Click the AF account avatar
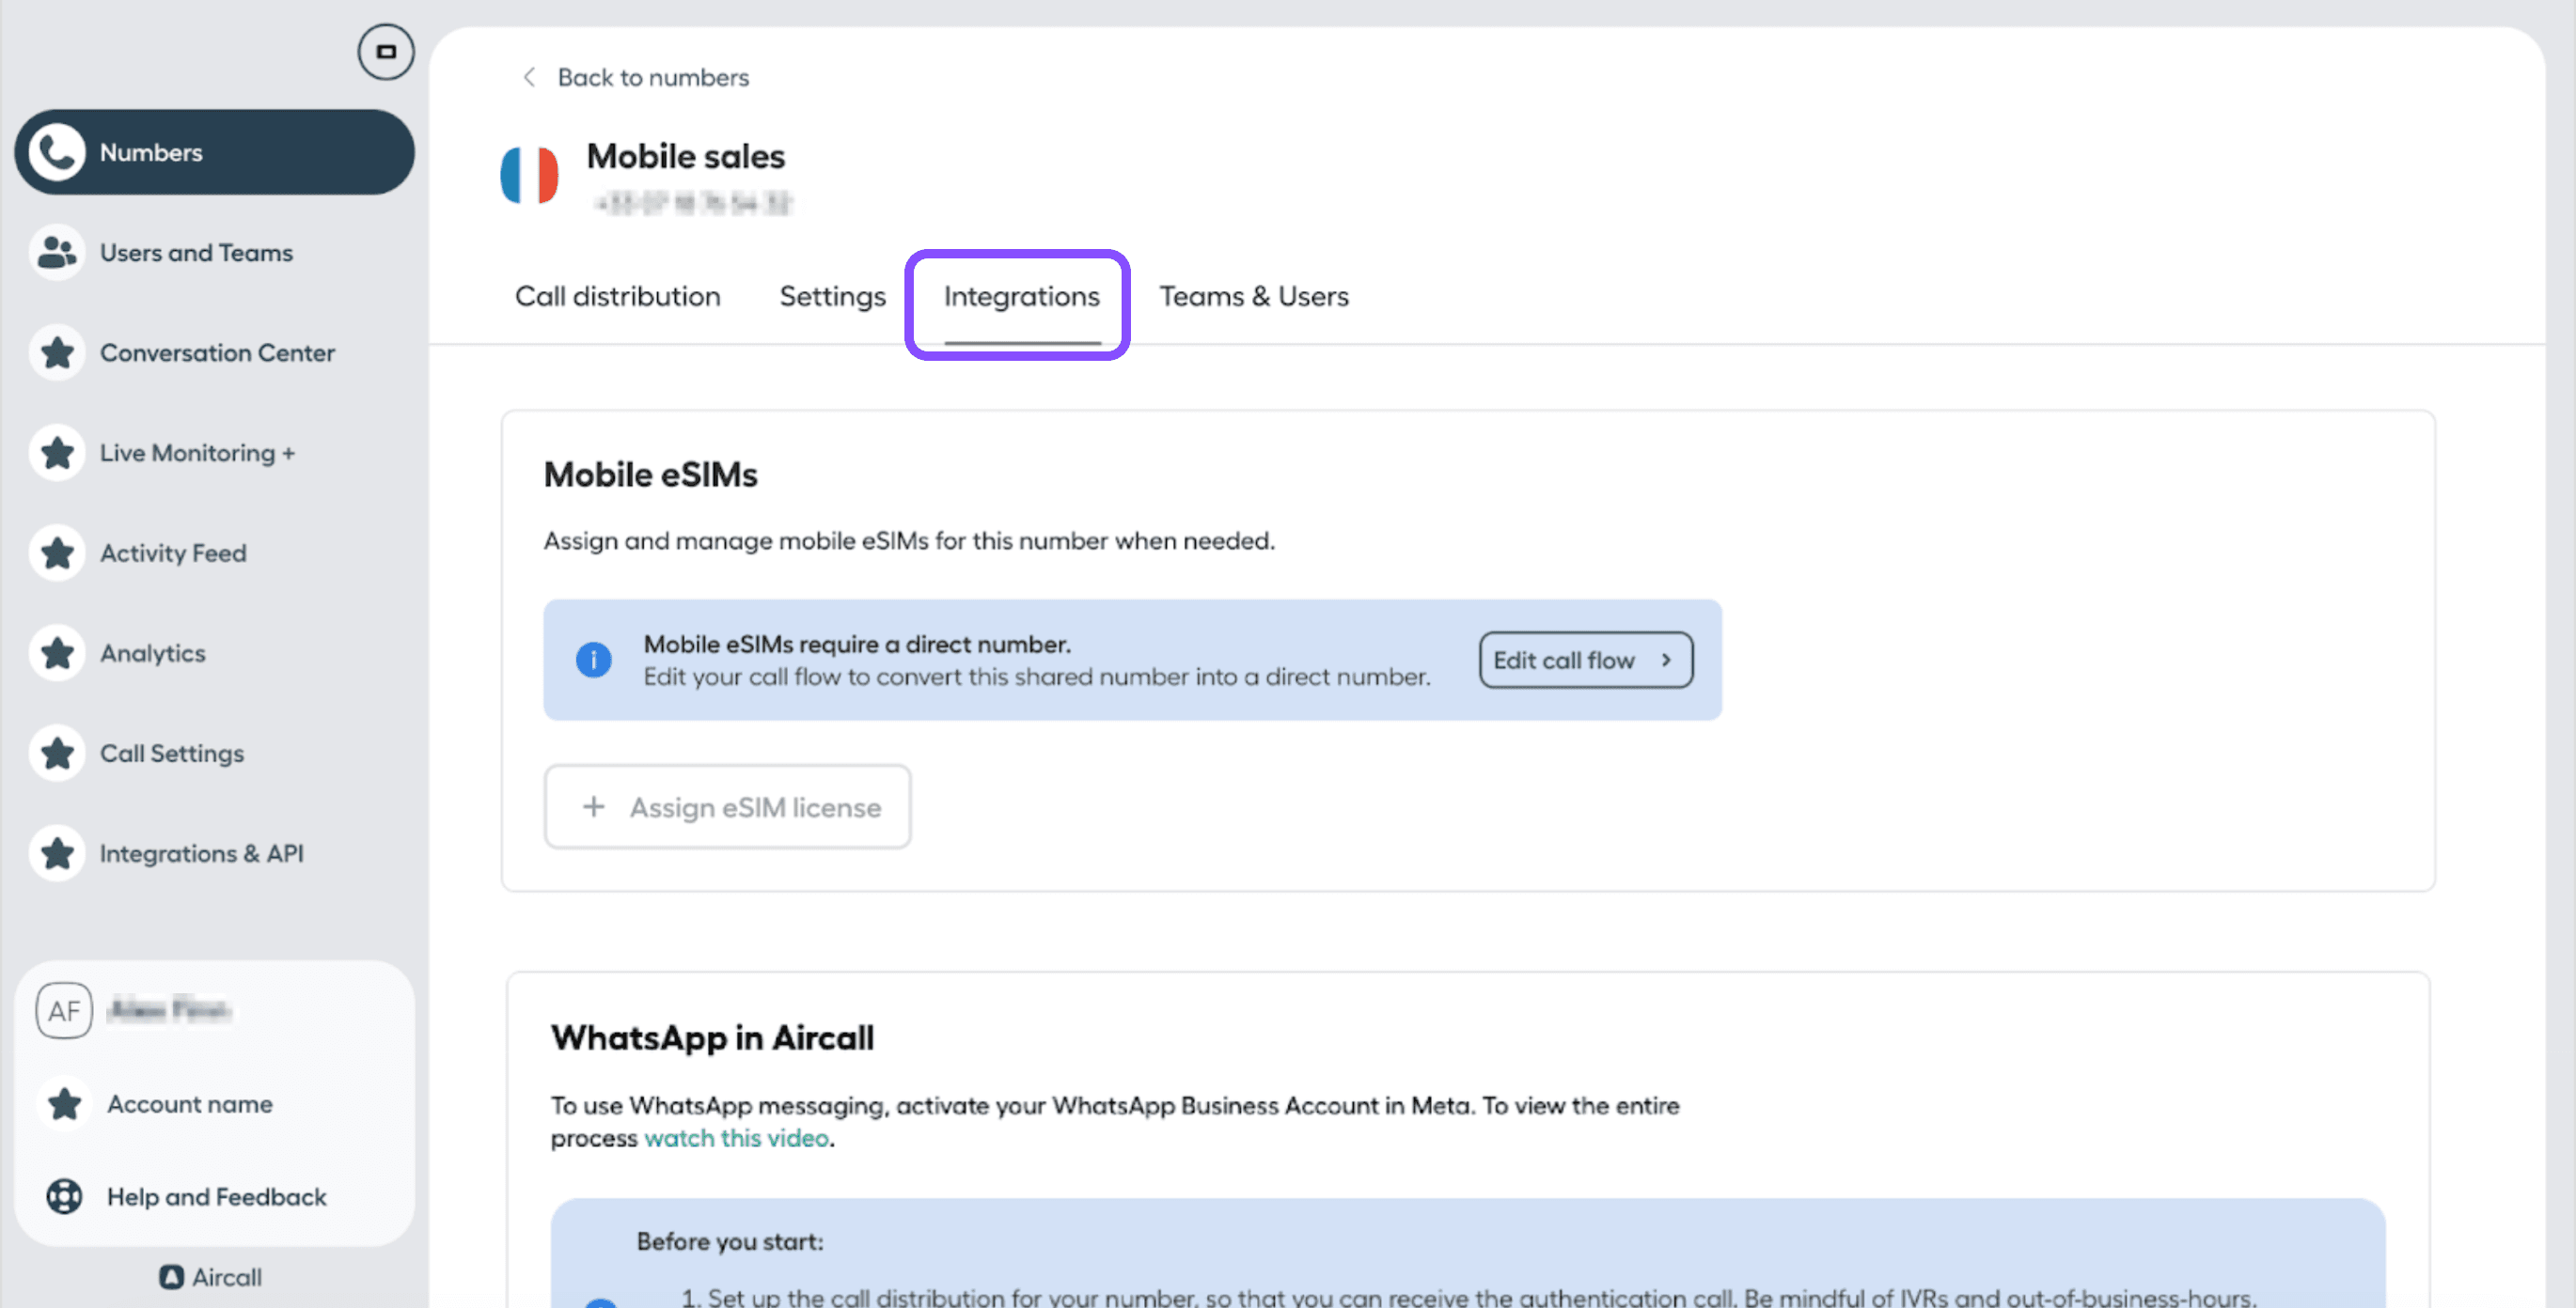2576x1308 pixels. [63, 1010]
